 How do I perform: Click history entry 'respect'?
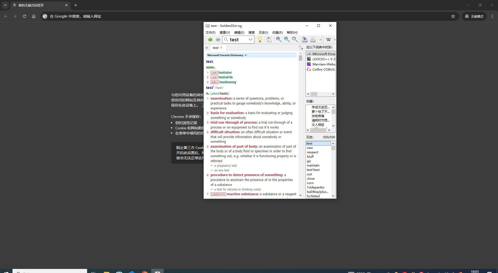click(x=318, y=152)
